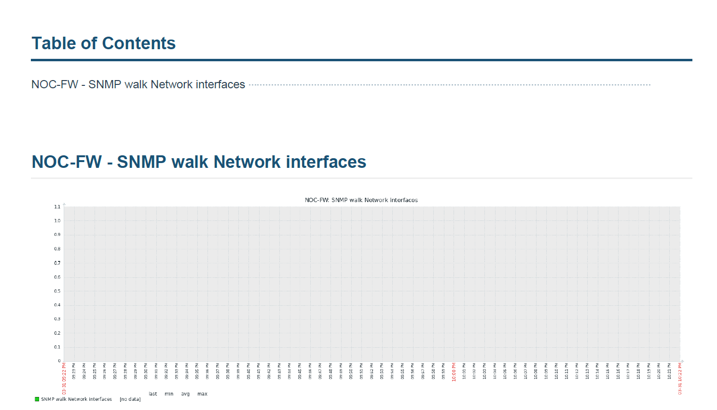Click the '10:15 PM' time axis label

click(x=608, y=371)
